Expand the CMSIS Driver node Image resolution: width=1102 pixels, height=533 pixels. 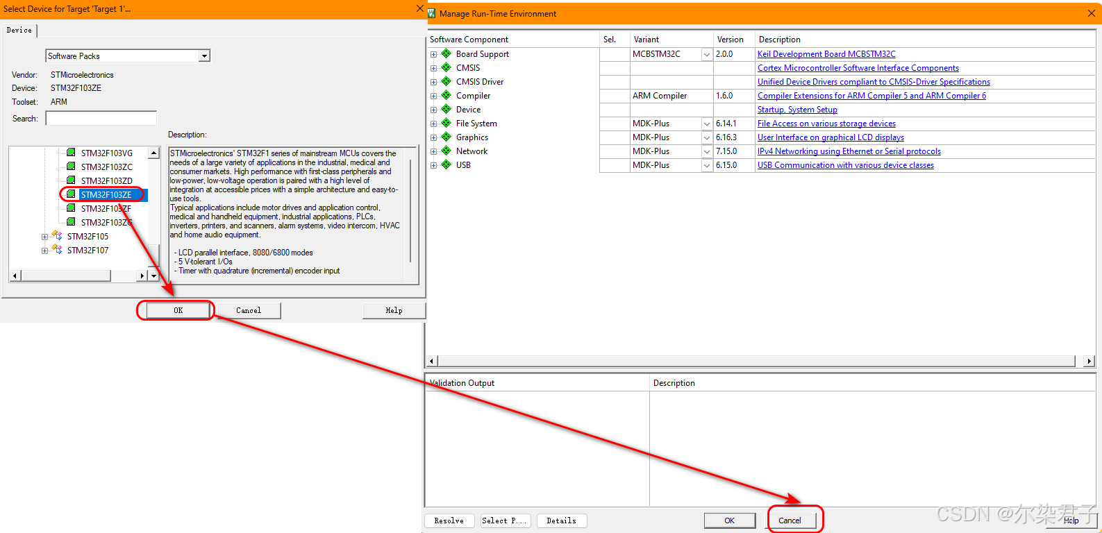433,82
